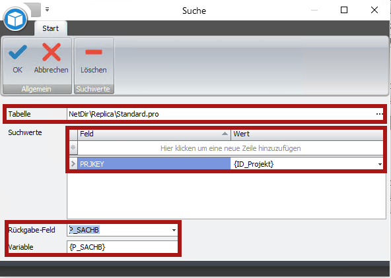Maximize the Suche window
Image resolution: width=391 pixels, height=278 pixels.
[344, 10]
